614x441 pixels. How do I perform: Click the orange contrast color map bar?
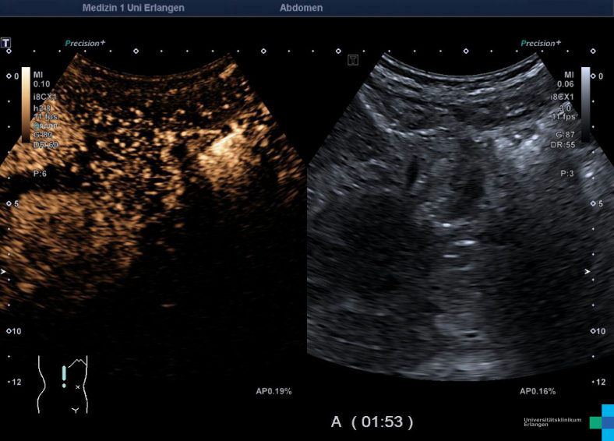(x=26, y=109)
